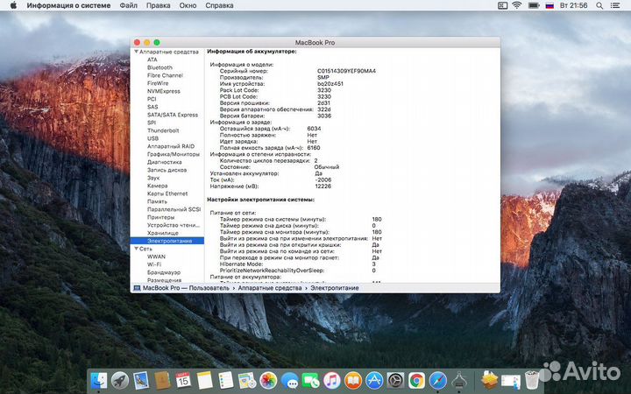
Task: Select USB in the sidebar
Action: click(x=152, y=138)
